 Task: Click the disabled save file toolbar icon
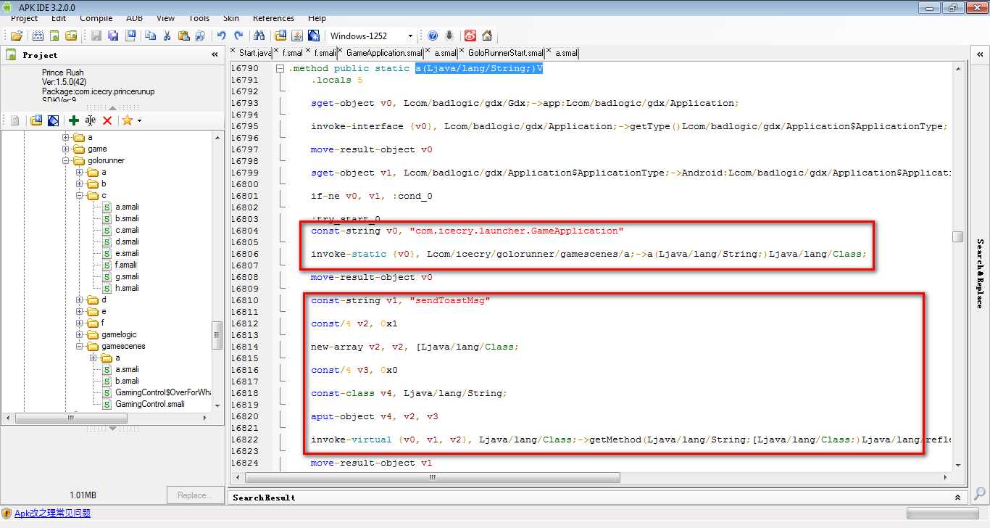click(x=96, y=36)
